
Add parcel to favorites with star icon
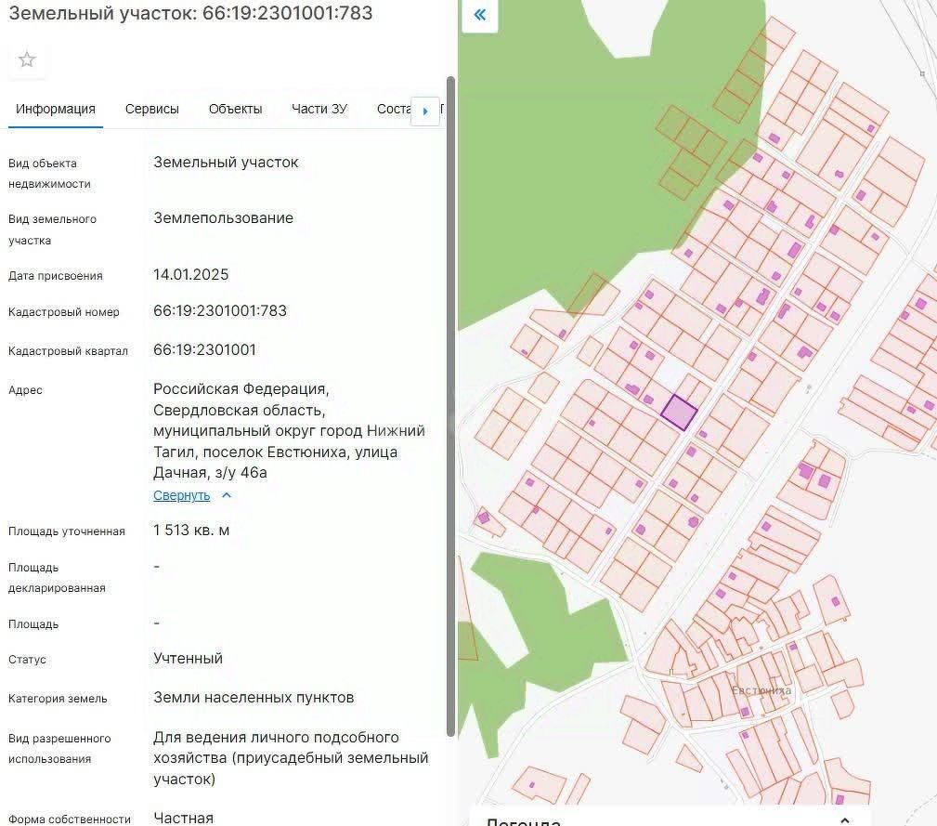point(27,59)
